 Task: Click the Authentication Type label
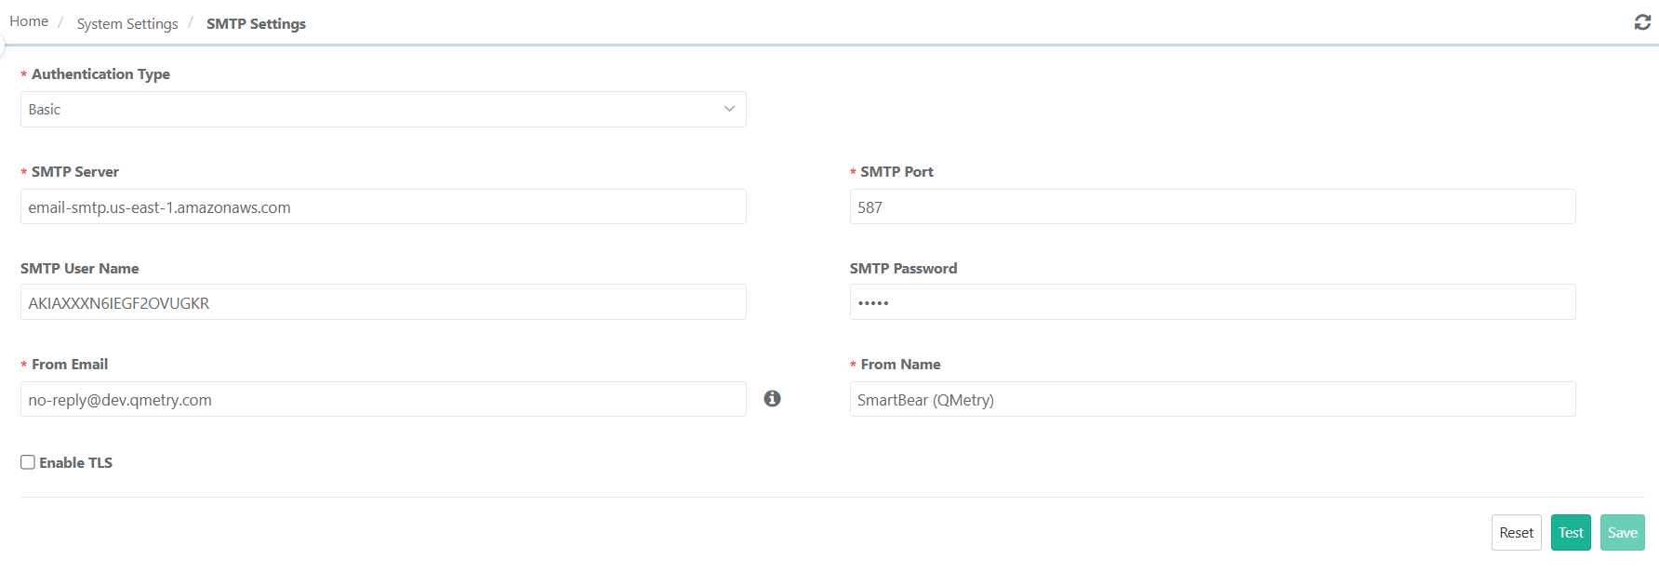pyautogui.click(x=100, y=73)
